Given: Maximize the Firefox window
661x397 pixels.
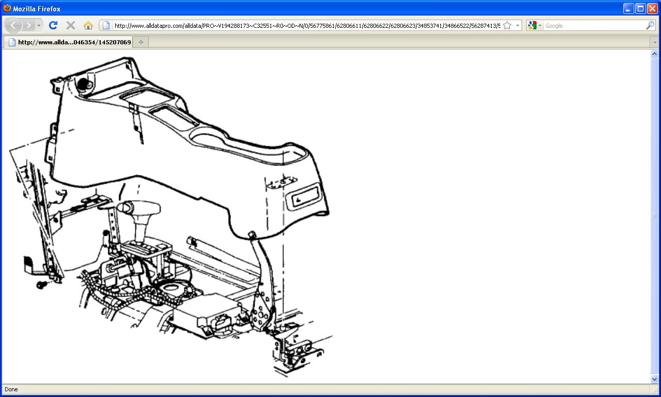Looking at the screenshot, I should (640, 8).
